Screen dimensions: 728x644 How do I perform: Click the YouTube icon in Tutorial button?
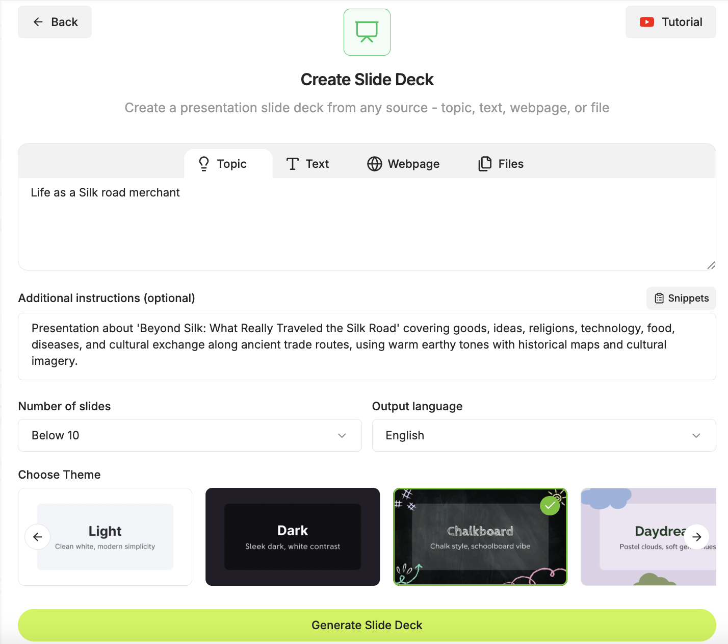coord(646,22)
